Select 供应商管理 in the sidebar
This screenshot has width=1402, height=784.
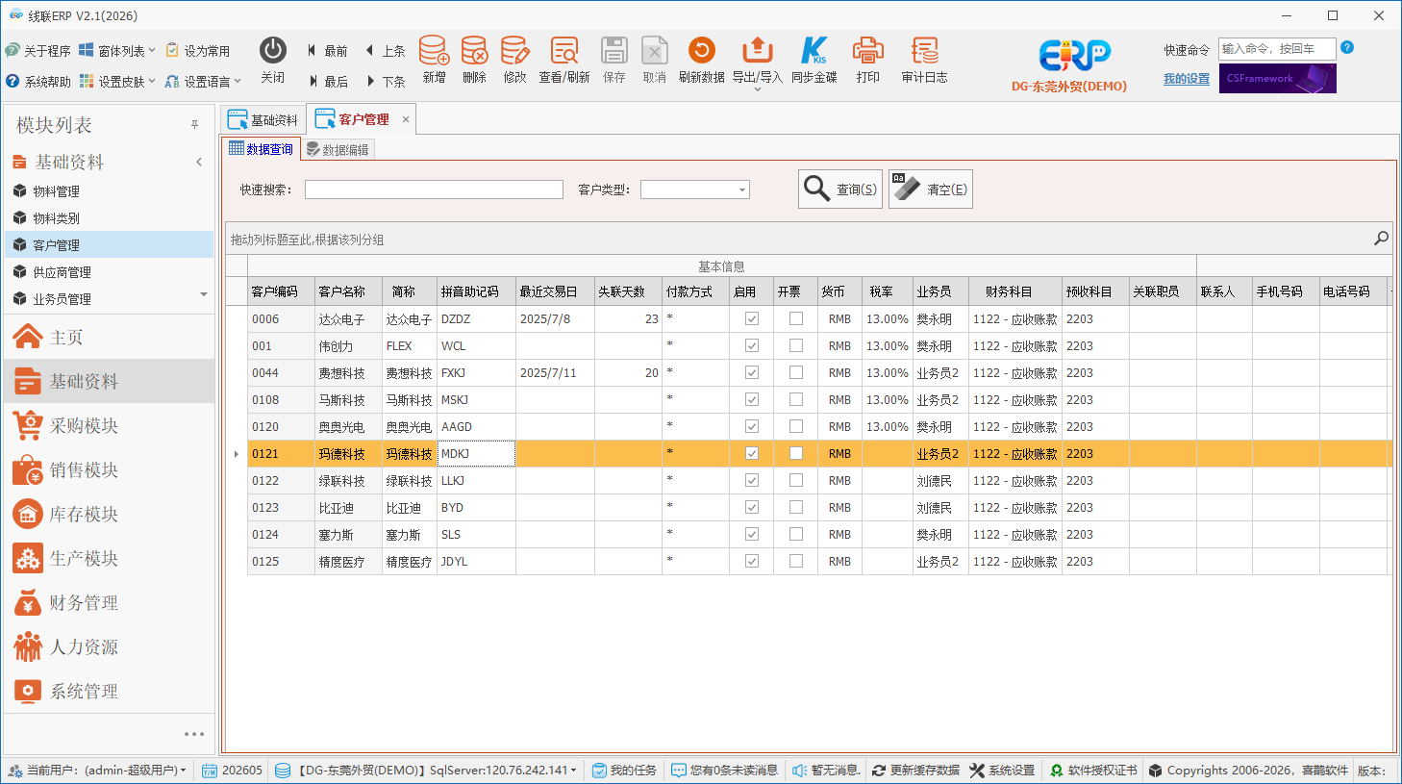coord(109,272)
